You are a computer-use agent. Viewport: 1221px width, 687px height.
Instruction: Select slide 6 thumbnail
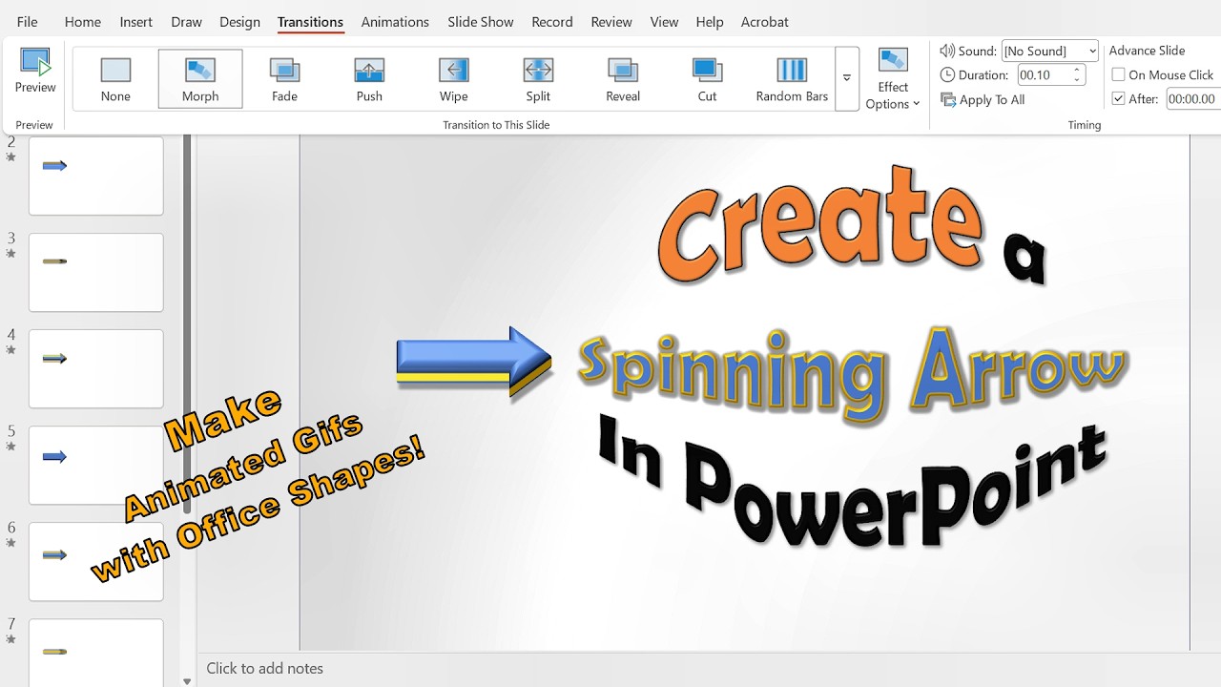pos(96,561)
